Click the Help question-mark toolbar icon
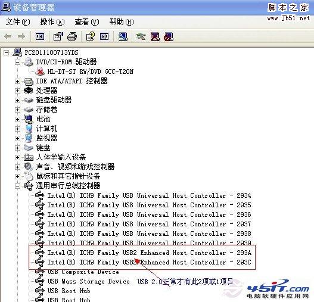Image resolution: width=314 pixels, height=302 pixels. [x=91, y=36]
